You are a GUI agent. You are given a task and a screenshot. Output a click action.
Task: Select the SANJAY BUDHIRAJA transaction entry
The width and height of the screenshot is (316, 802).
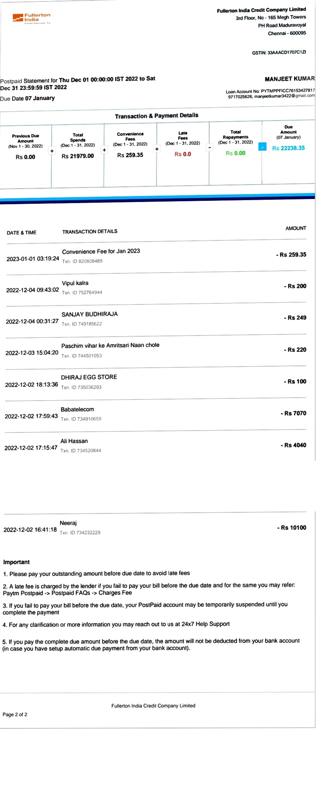[x=89, y=314]
